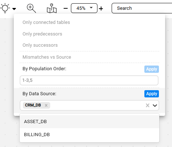This screenshot has width=172, height=147.
Task: Select Only predecessors option
Action: tap(42, 34)
